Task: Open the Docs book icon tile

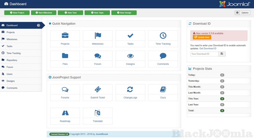Action: click(163, 92)
